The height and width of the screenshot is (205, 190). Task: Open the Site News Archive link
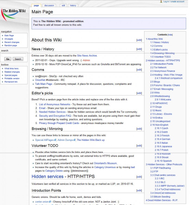click(87, 55)
